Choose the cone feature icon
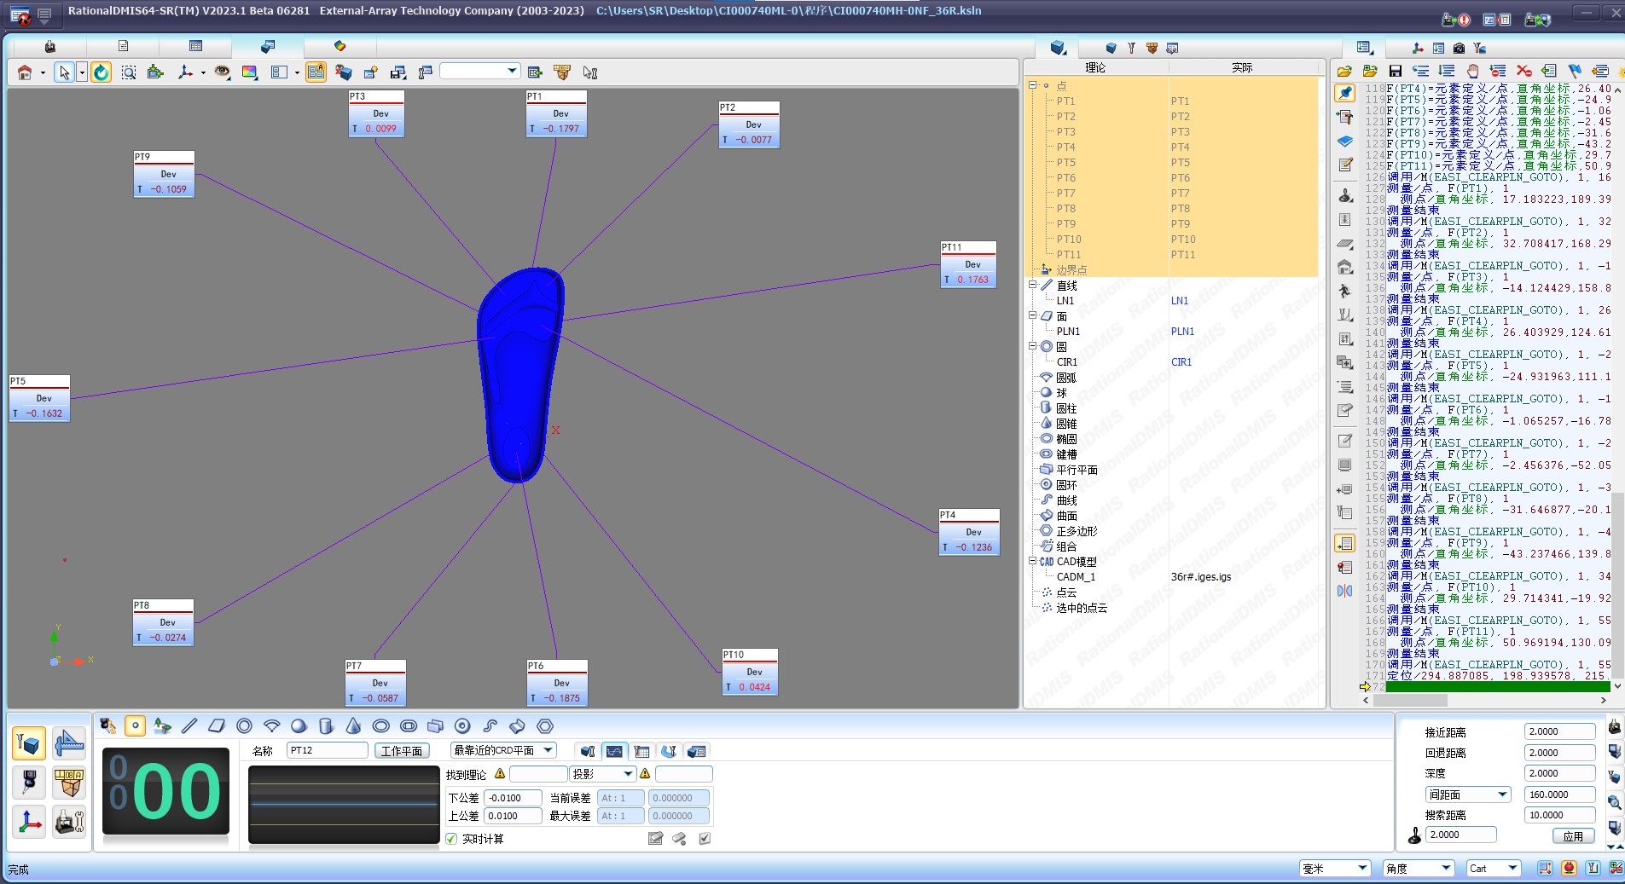Viewport: 1625px width, 884px height. pyautogui.click(x=353, y=726)
